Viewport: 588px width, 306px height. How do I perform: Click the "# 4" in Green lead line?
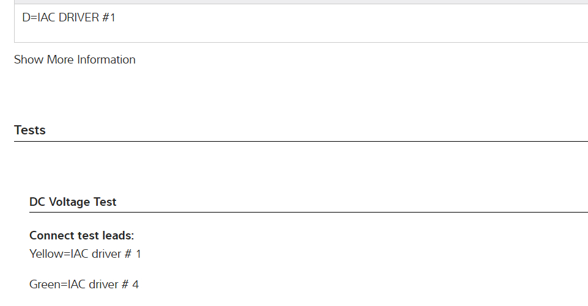(x=131, y=284)
